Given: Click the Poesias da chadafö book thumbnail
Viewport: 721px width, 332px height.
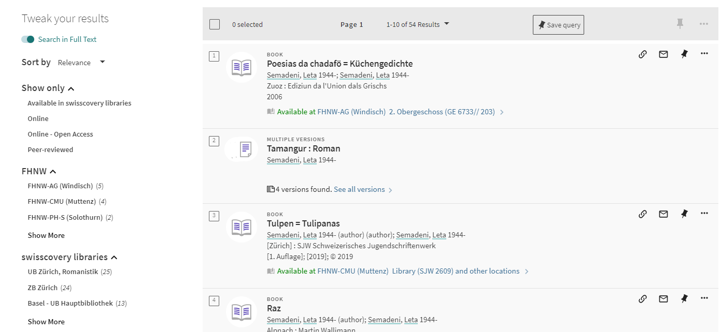Looking at the screenshot, I should click(242, 67).
